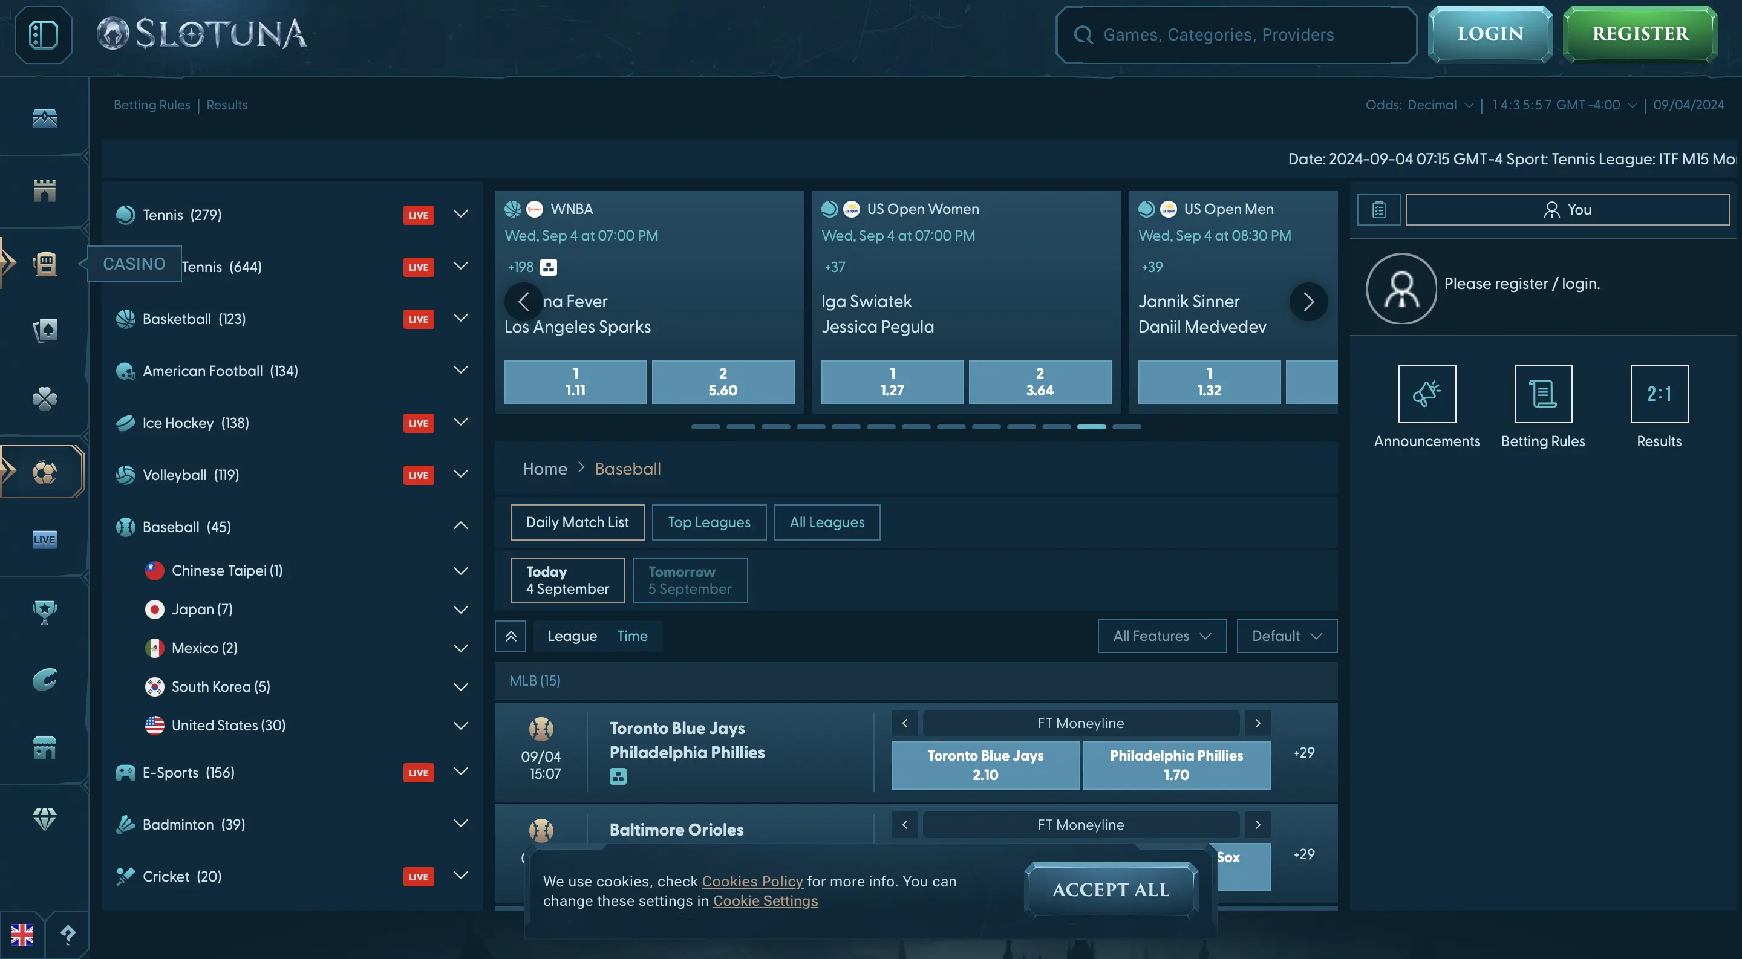
Task: Expand Basketball (123) category
Action: tap(460, 318)
